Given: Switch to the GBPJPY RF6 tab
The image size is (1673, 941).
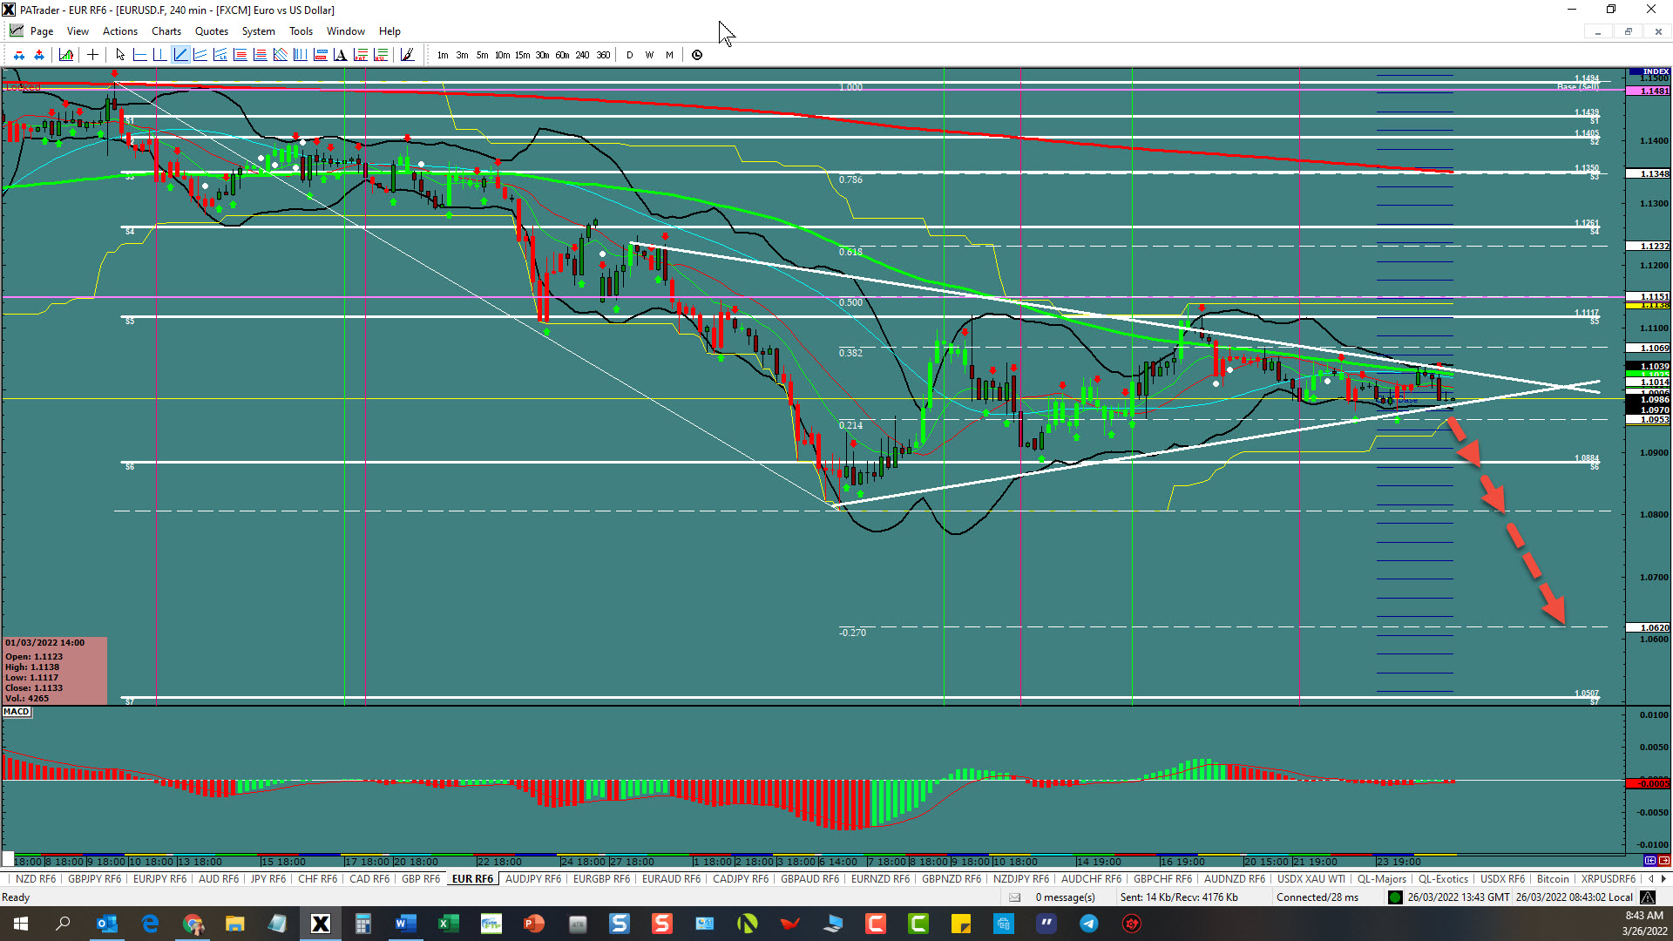Looking at the screenshot, I should click(x=94, y=879).
